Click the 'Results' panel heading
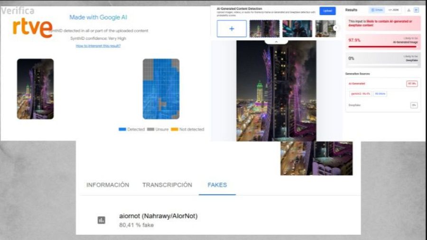 pos(351,10)
